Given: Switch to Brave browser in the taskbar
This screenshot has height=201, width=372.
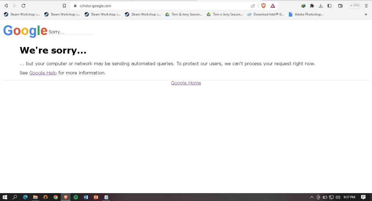Looking at the screenshot, I should 66,197.
